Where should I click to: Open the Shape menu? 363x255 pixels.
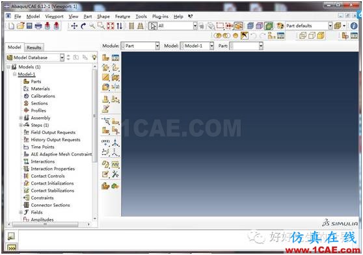click(x=103, y=16)
